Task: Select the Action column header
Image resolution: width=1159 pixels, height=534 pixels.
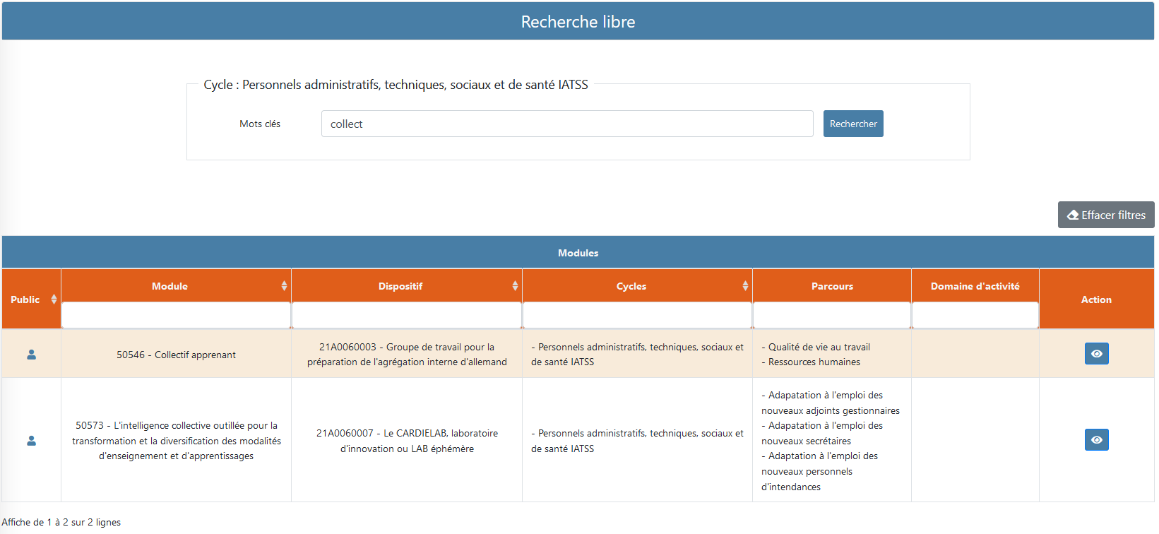Action: [x=1096, y=299]
